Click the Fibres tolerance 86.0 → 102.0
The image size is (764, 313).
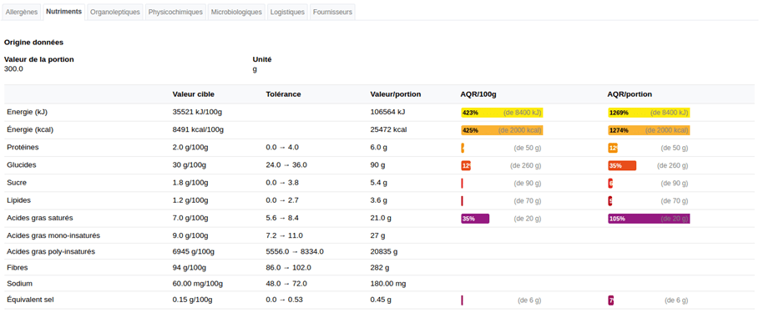pyautogui.click(x=288, y=268)
